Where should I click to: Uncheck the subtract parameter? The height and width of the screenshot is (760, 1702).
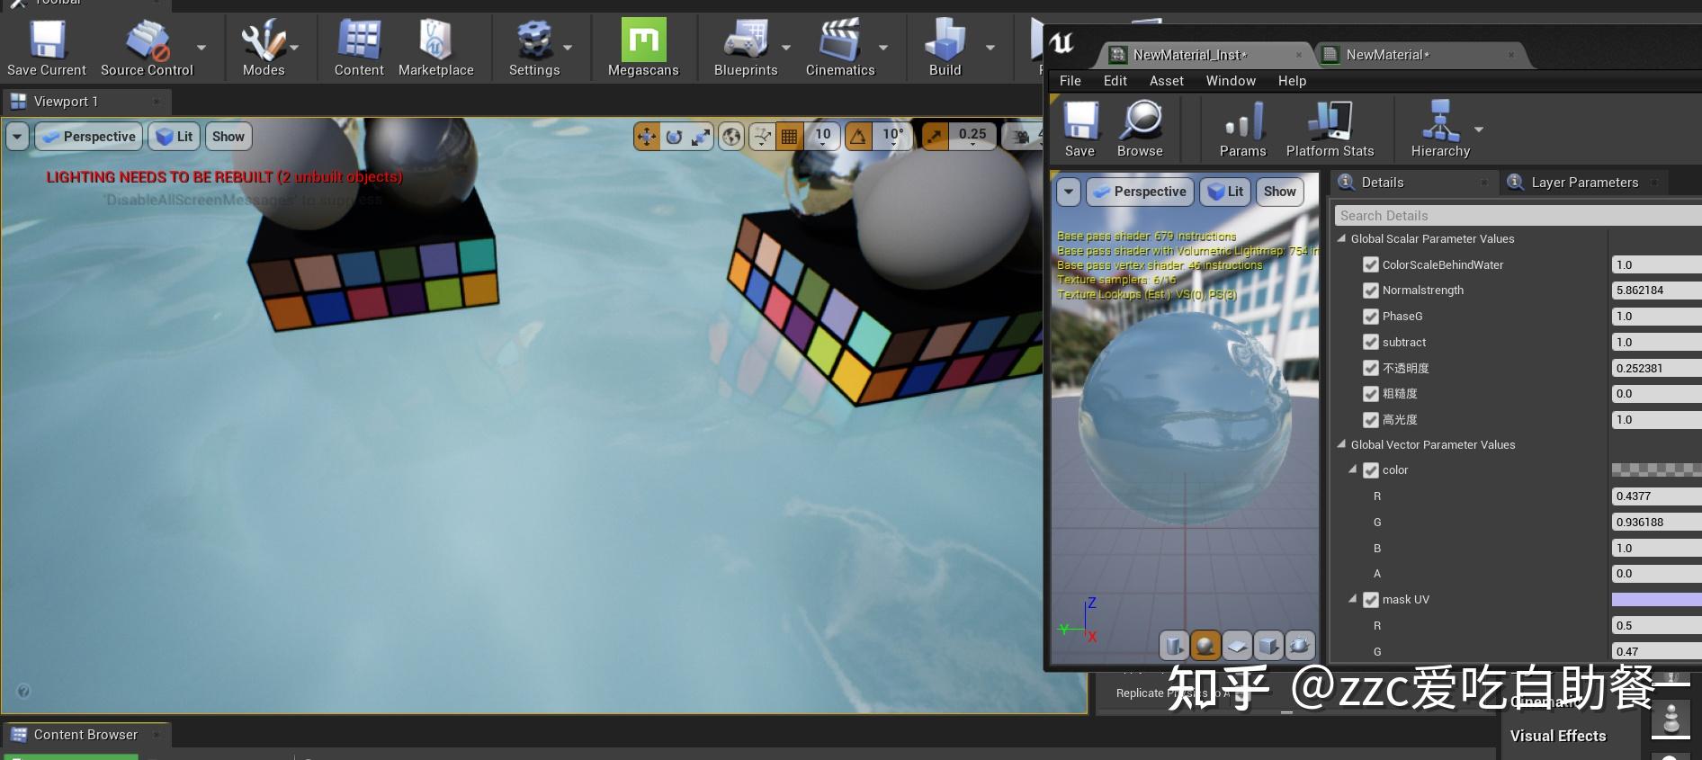click(1371, 342)
